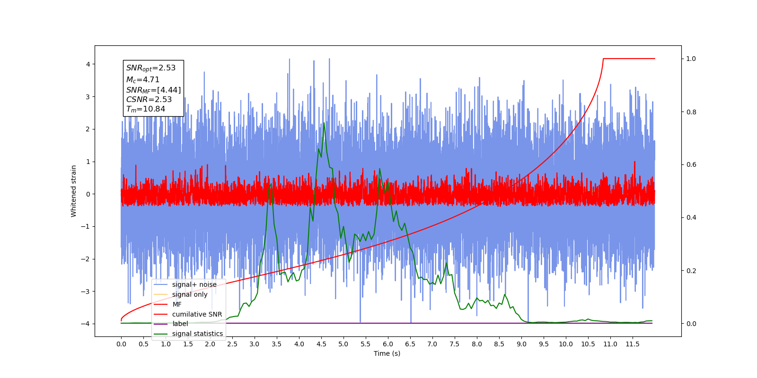The width and height of the screenshot is (757, 378).
Task: Click the Tm=10.84 annotation line
Action: tap(146, 109)
